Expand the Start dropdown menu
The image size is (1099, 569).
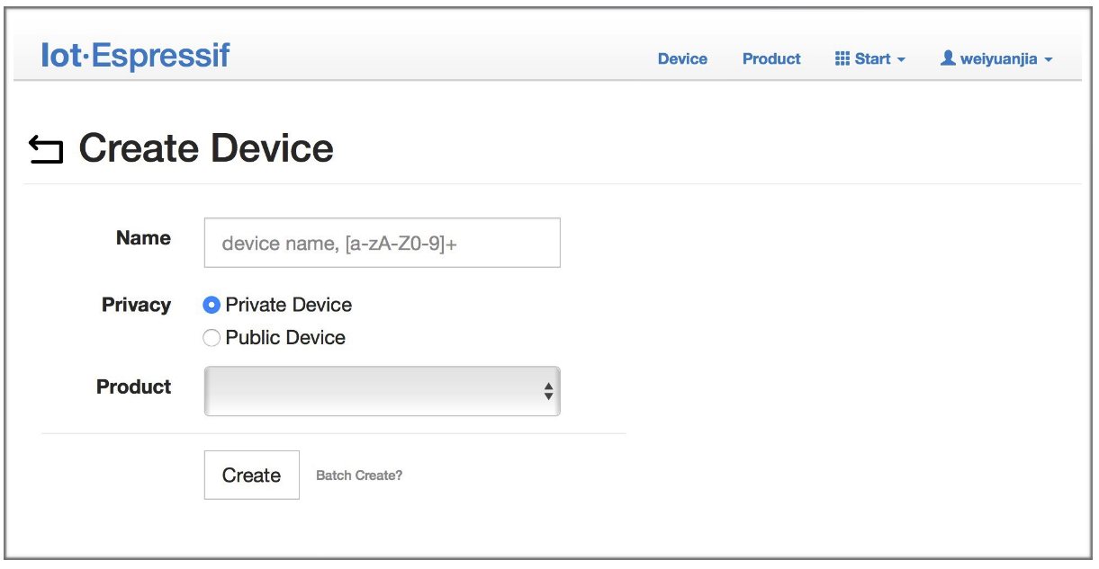(871, 59)
